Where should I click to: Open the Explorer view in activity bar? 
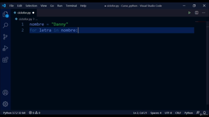(5, 14)
